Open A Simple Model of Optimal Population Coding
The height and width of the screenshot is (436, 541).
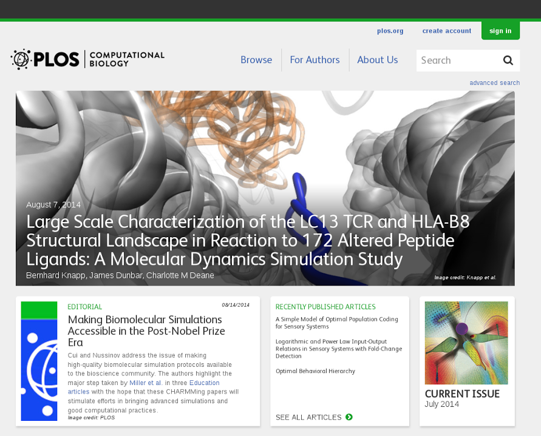(x=337, y=323)
